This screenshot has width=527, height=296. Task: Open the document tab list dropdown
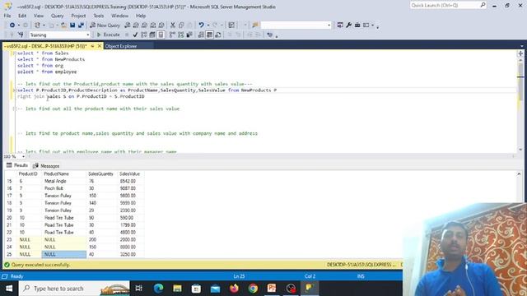(521, 46)
